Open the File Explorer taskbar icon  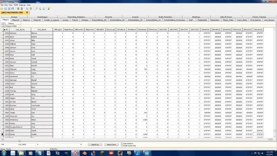(21, 153)
